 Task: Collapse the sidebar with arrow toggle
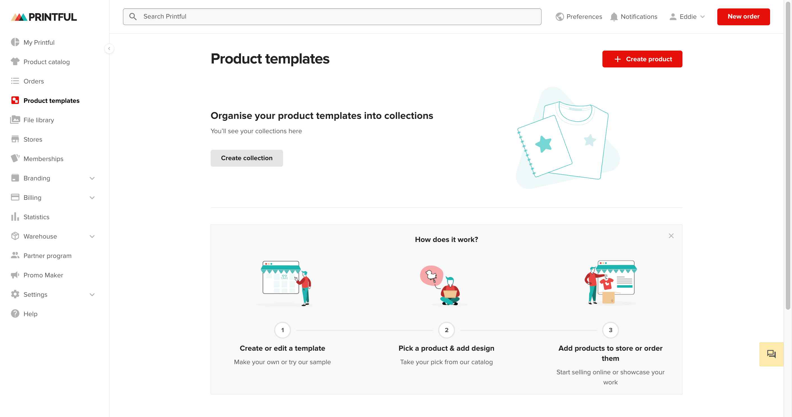(x=109, y=49)
